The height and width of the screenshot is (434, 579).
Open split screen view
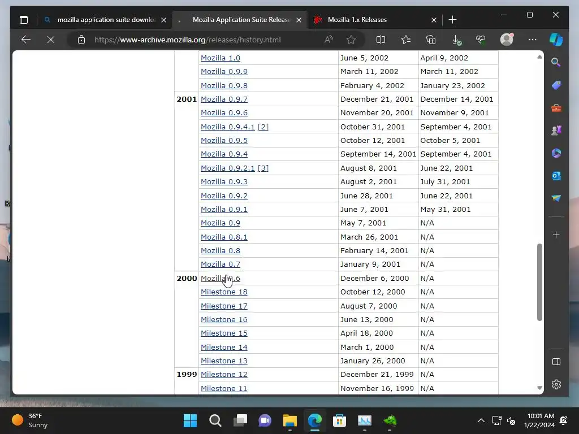tap(381, 40)
